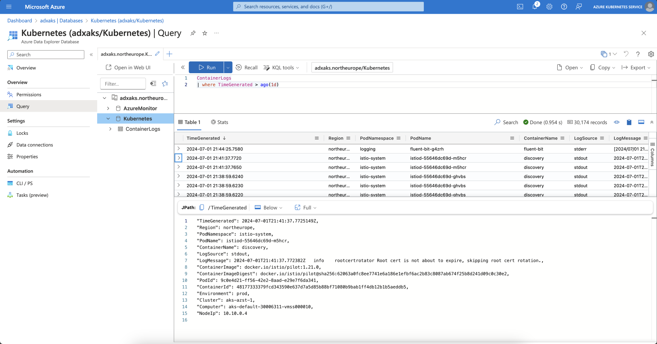Screen dimensions: 657x344
Task: Open the KQL tools dropdown
Action: point(281,67)
